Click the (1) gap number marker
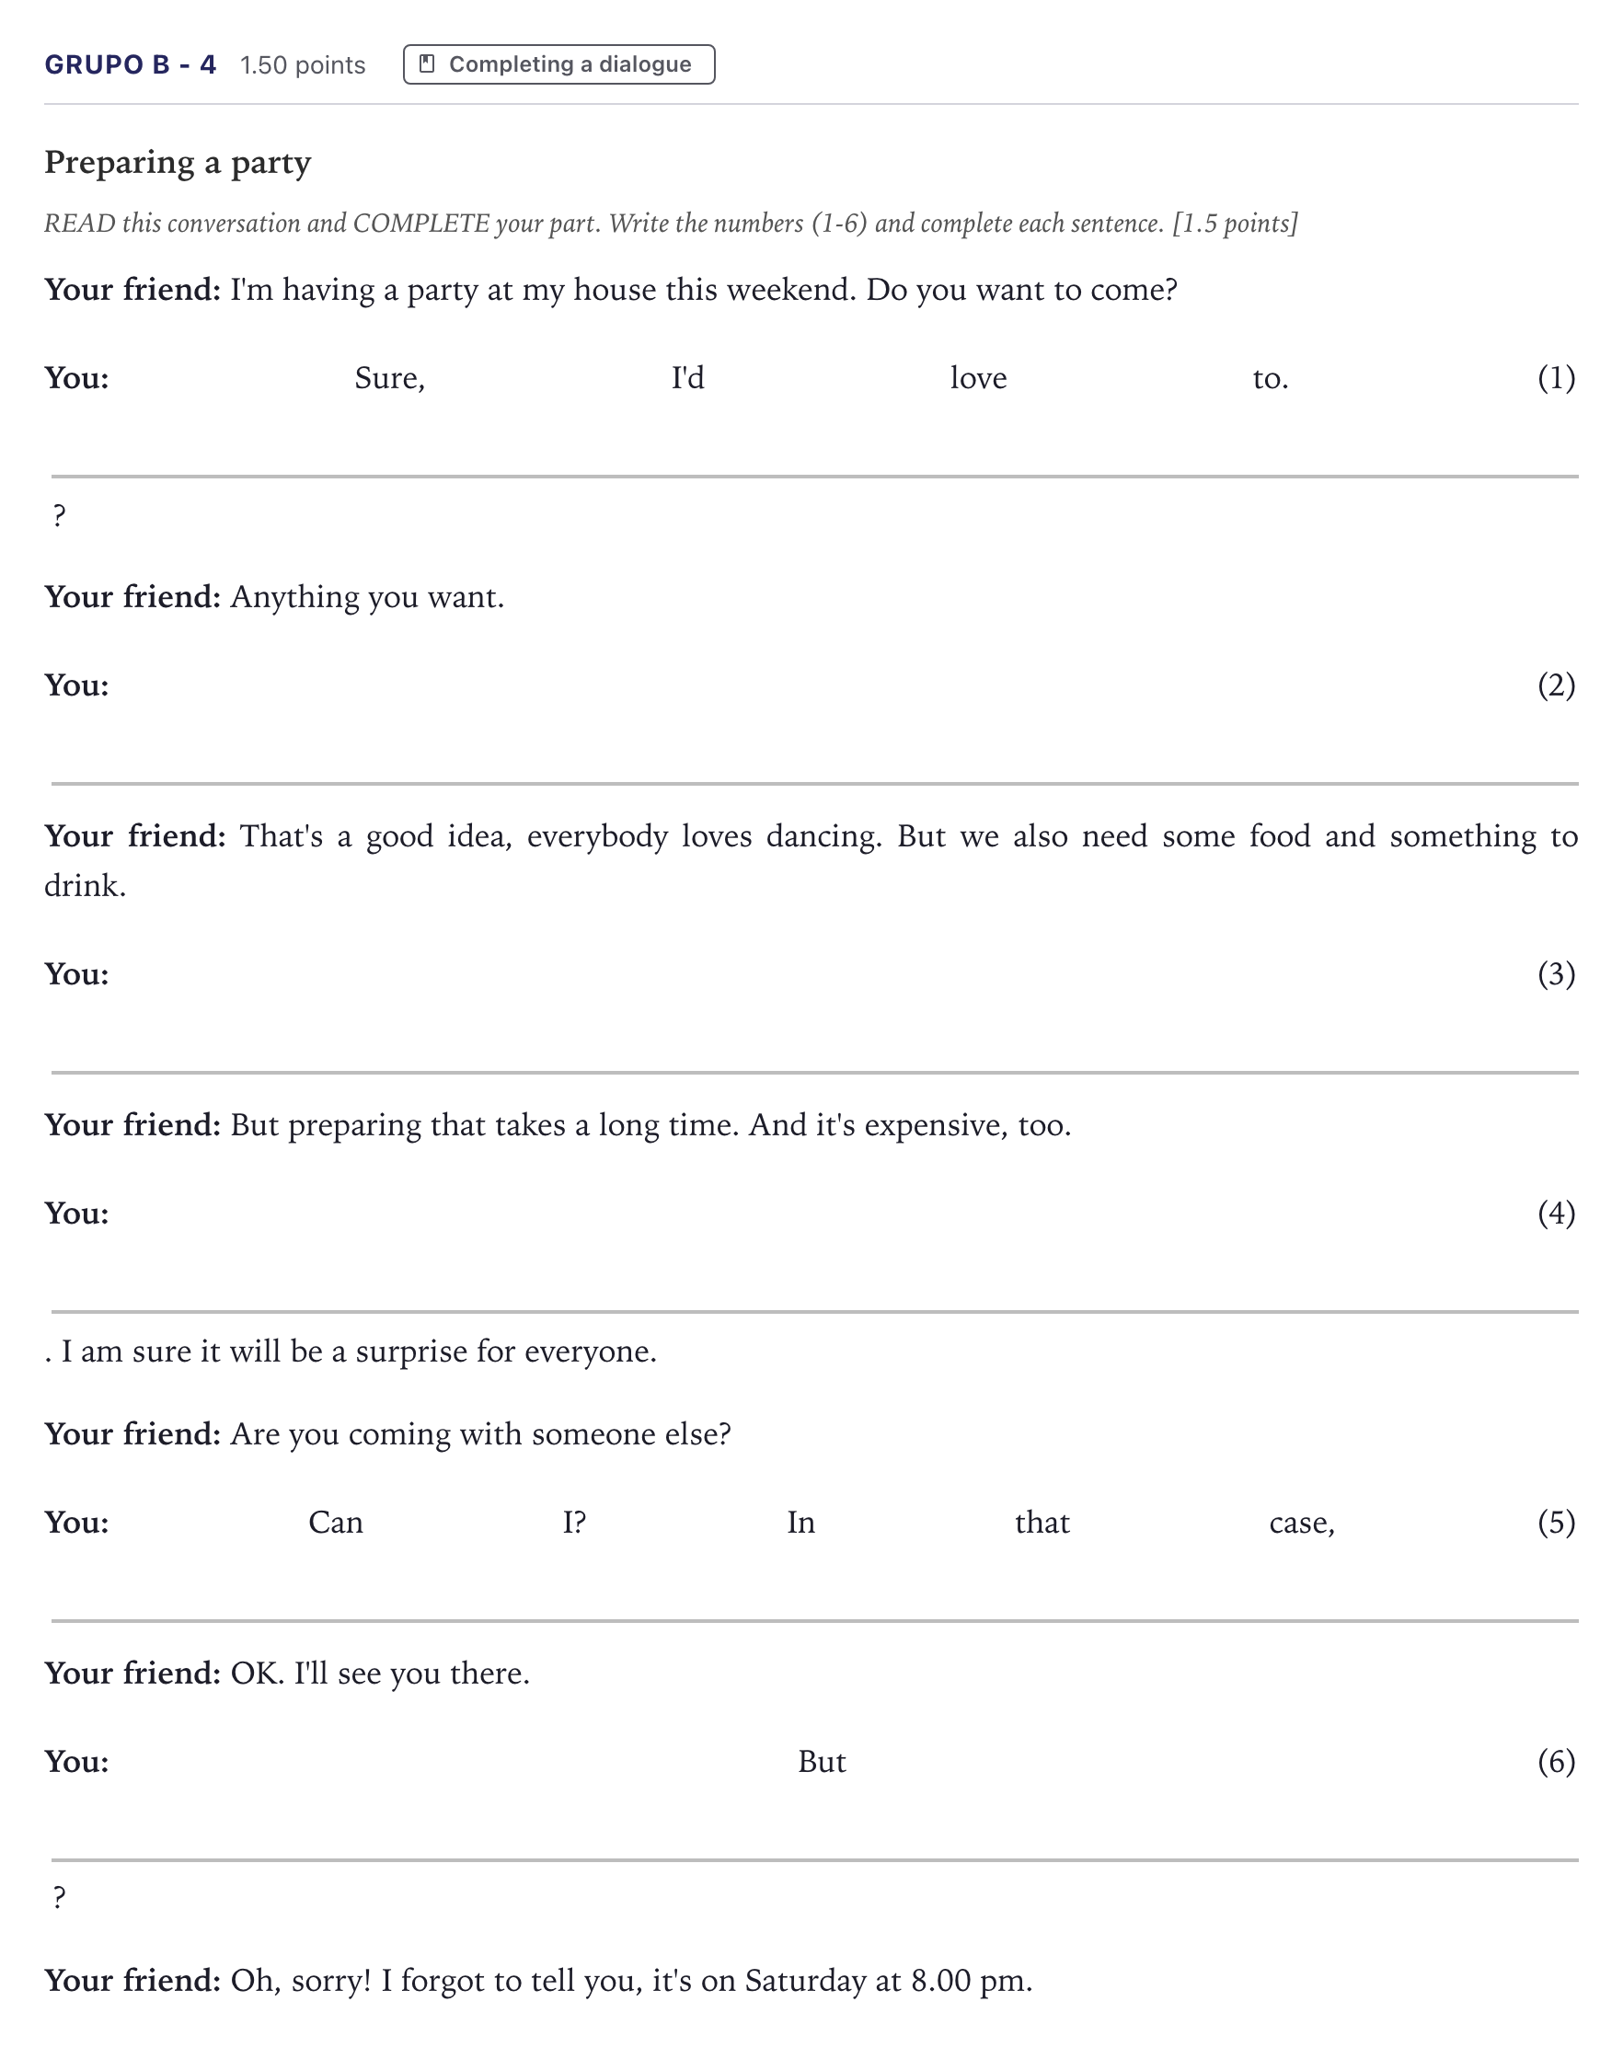Image resolution: width=1623 pixels, height=2059 pixels. [x=1557, y=378]
